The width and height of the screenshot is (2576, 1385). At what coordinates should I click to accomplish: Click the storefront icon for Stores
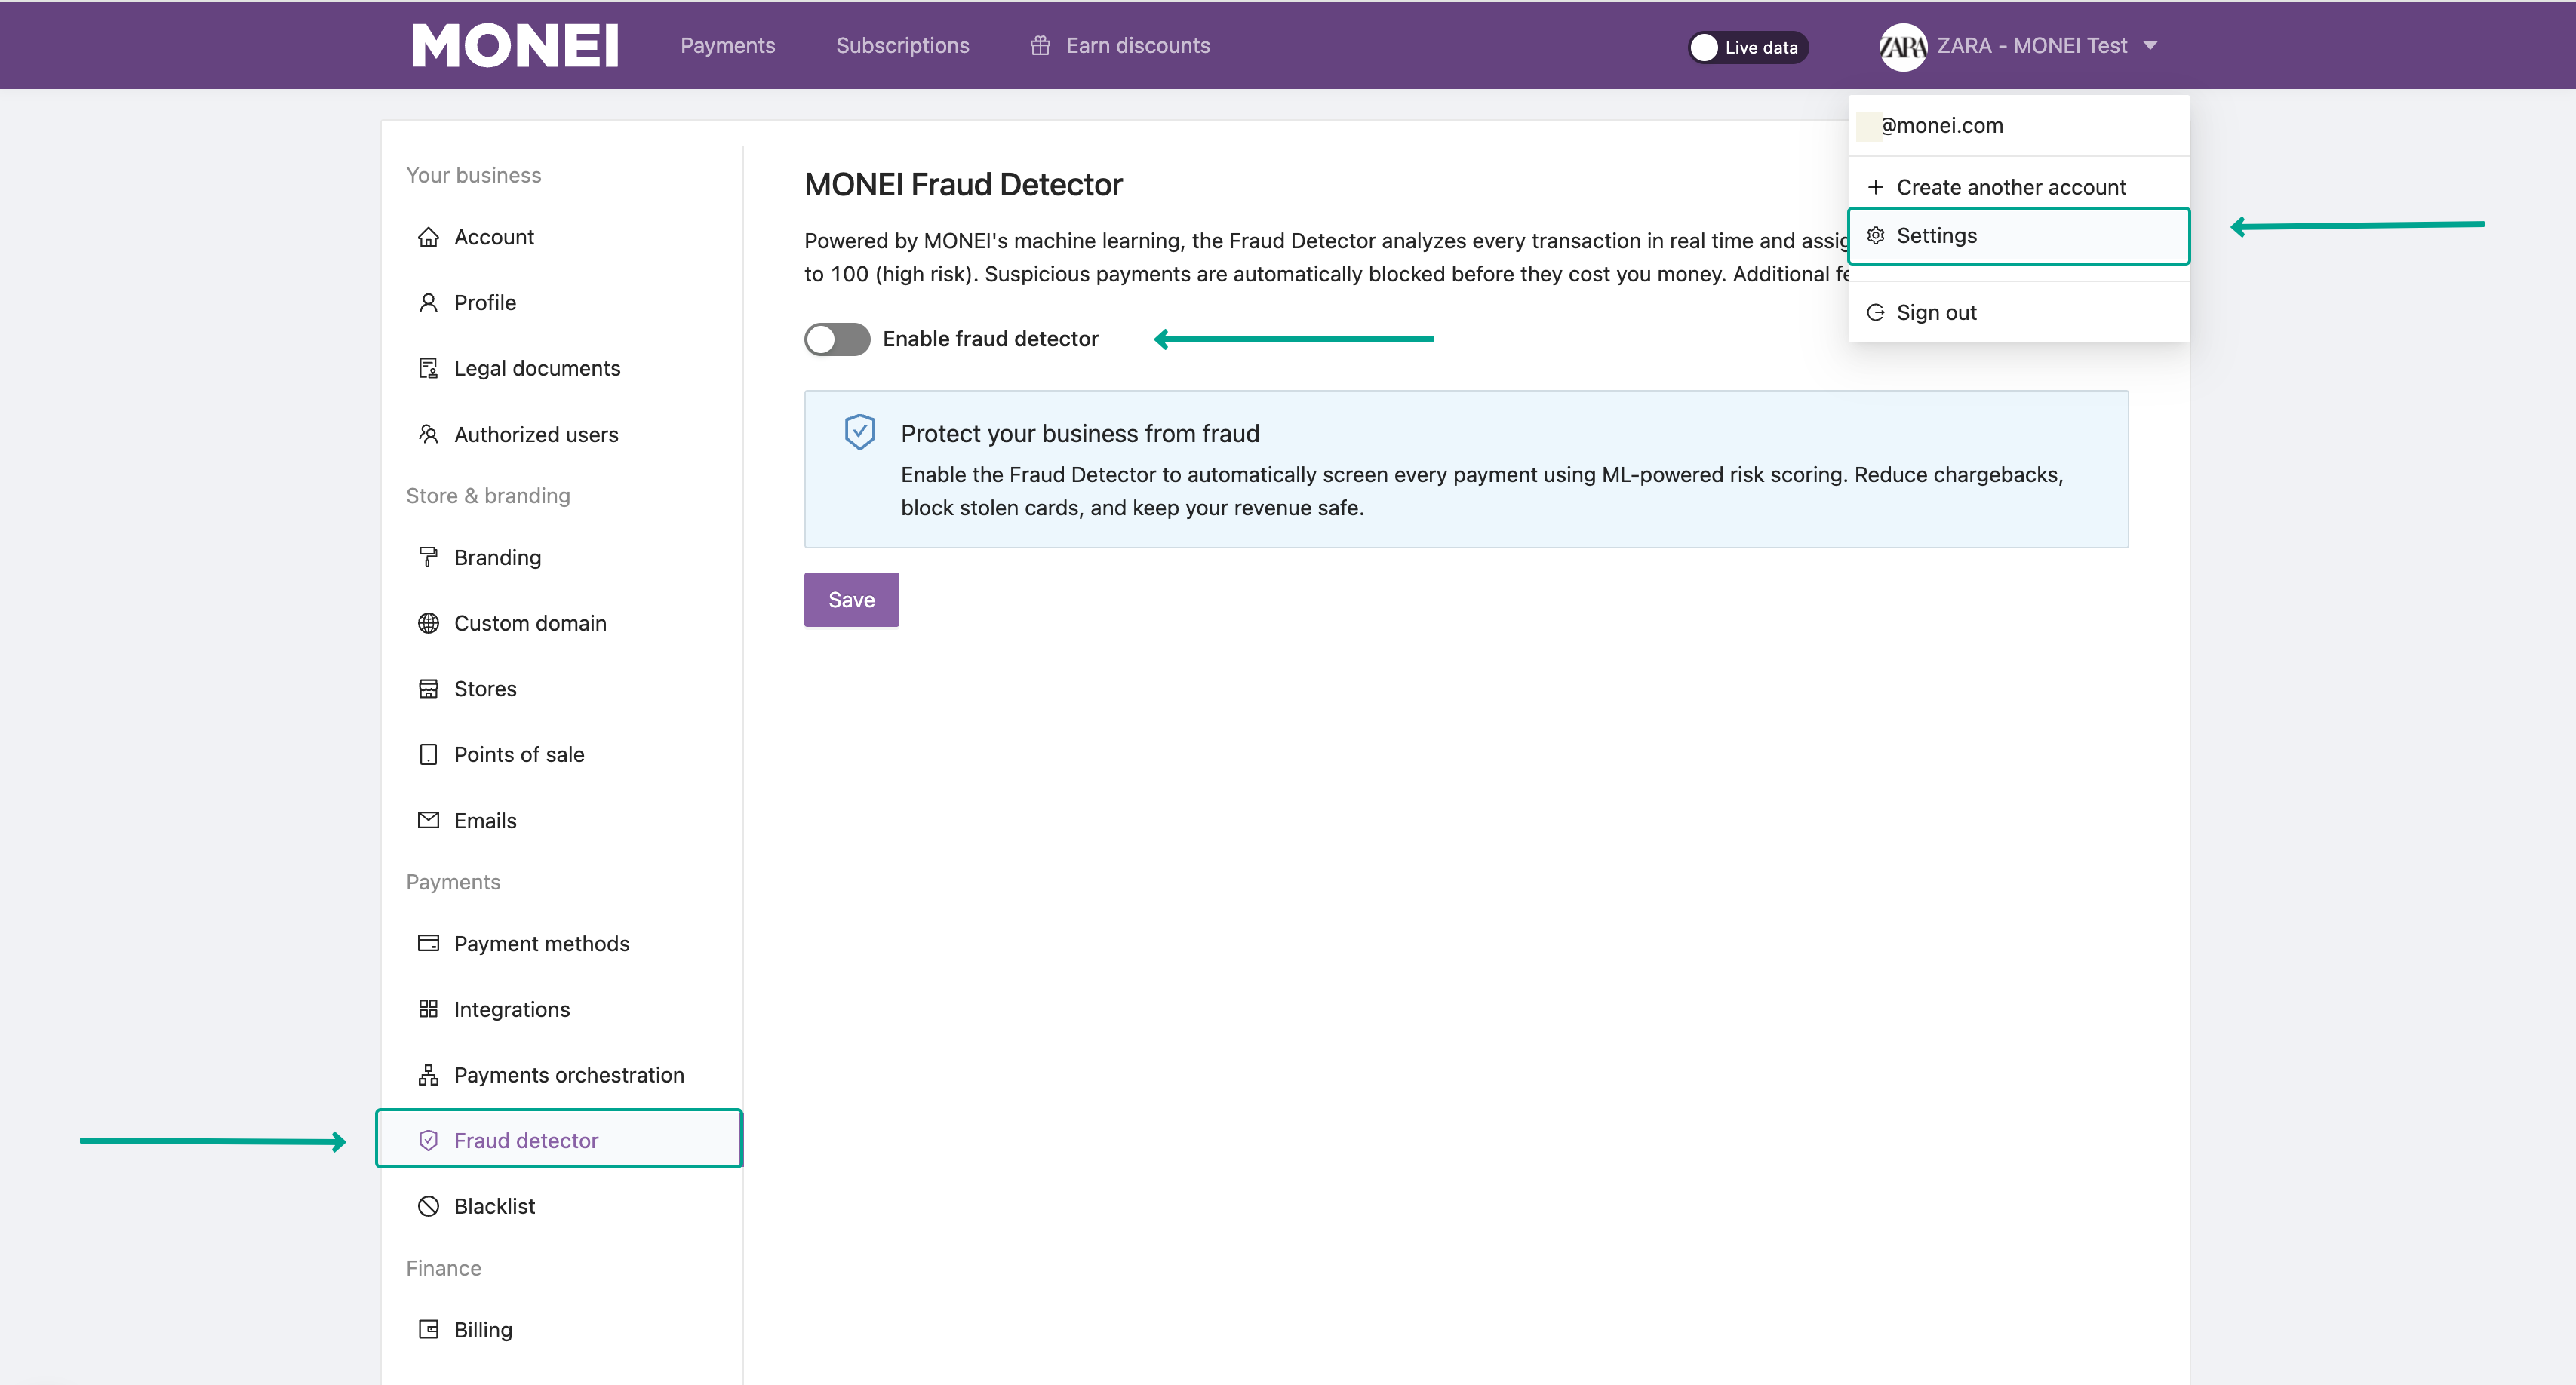tap(428, 689)
